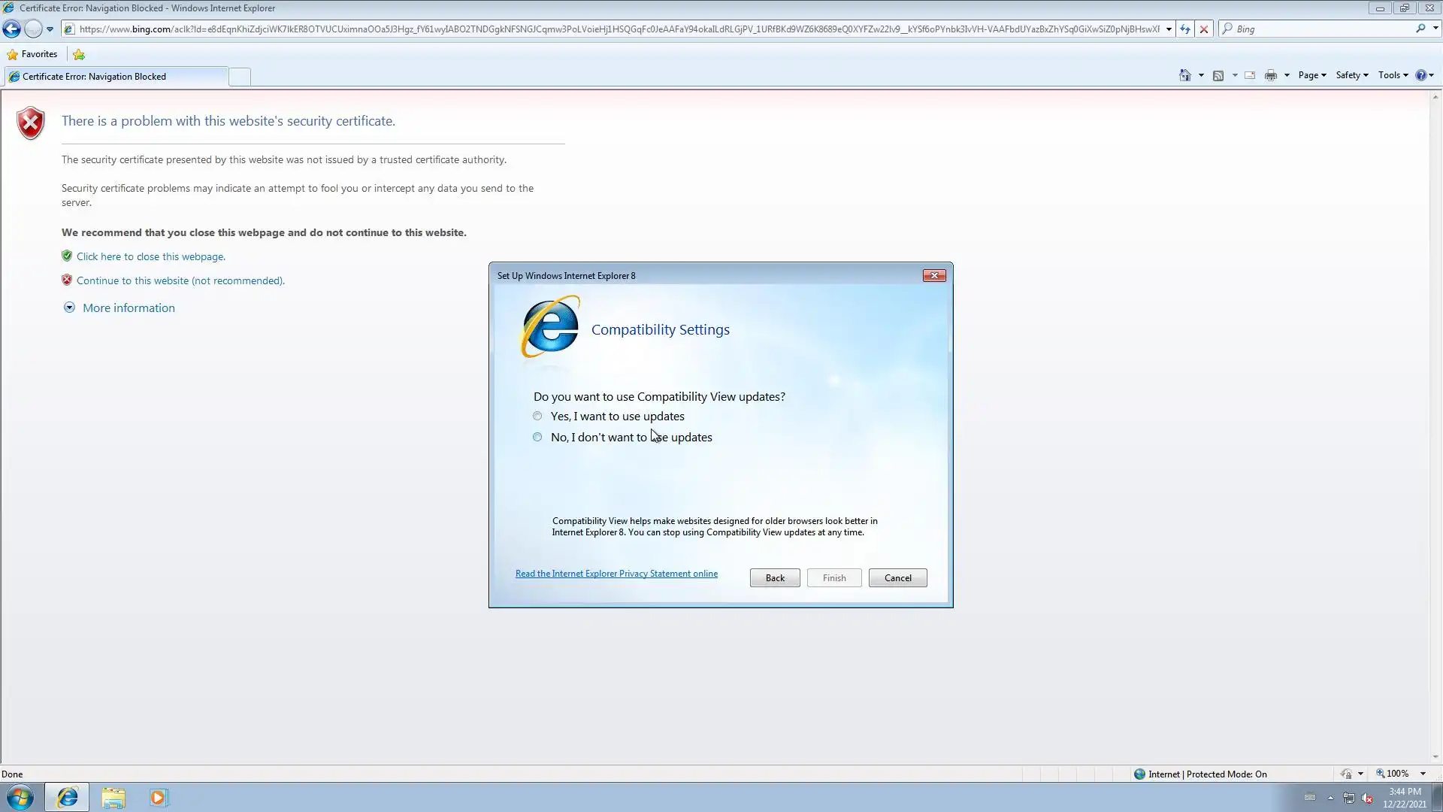Open the Internet Explorer Privacy Statement link
Screen dimensions: 1443x812
(x=616, y=574)
